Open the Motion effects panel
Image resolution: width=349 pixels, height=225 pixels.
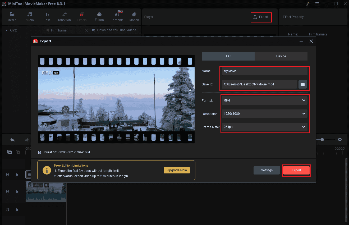134,16
